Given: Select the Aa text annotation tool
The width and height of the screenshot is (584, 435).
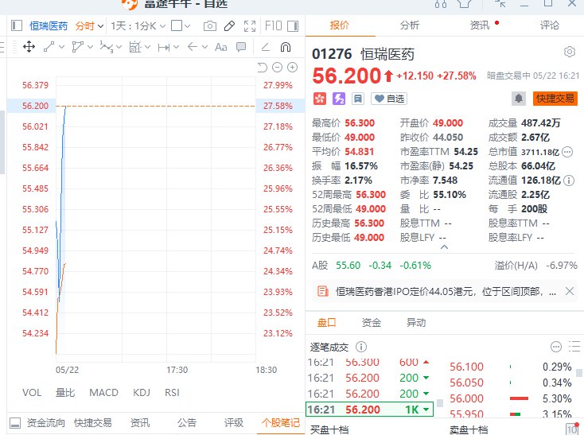Looking at the screenshot, I should pyautogui.click(x=221, y=47).
